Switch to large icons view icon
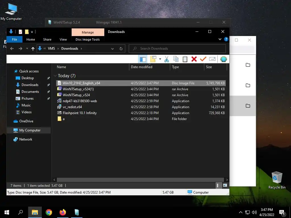The width and height of the screenshot is (291, 218). [x=225, y=185]
